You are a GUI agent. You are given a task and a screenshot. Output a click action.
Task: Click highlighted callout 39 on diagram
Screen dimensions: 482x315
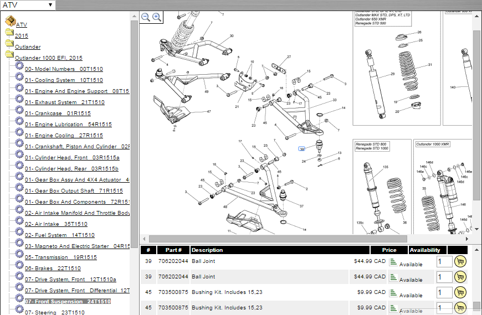(302, 149)
